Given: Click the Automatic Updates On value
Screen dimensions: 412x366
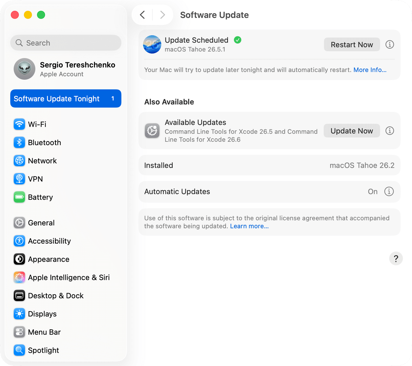Looking at the screenshot, I should 373,192.
